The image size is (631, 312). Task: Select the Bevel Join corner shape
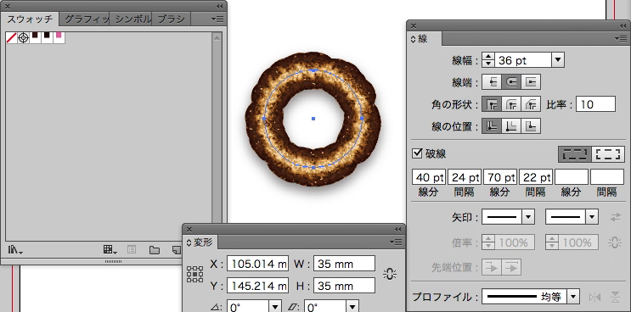(531, 104)
